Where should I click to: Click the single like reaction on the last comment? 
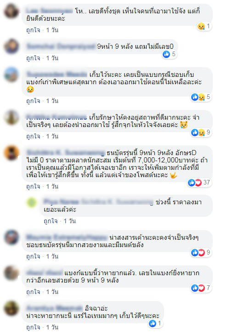pos(155,323)
